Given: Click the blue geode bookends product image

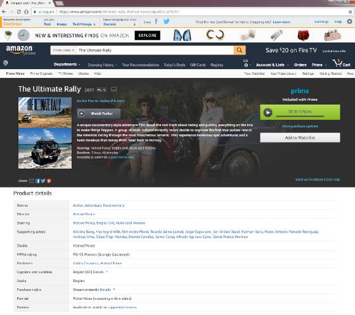Looking at the screenshot, I should [x=183, y=35].
